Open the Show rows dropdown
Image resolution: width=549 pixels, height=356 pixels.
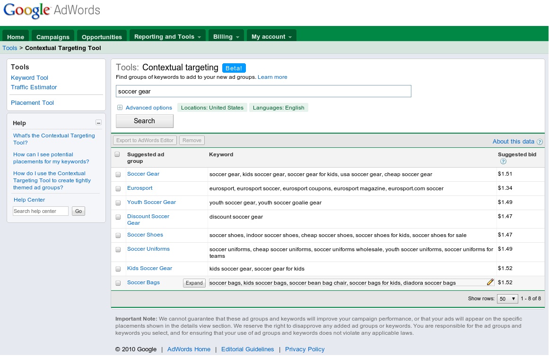click(507, 299)
